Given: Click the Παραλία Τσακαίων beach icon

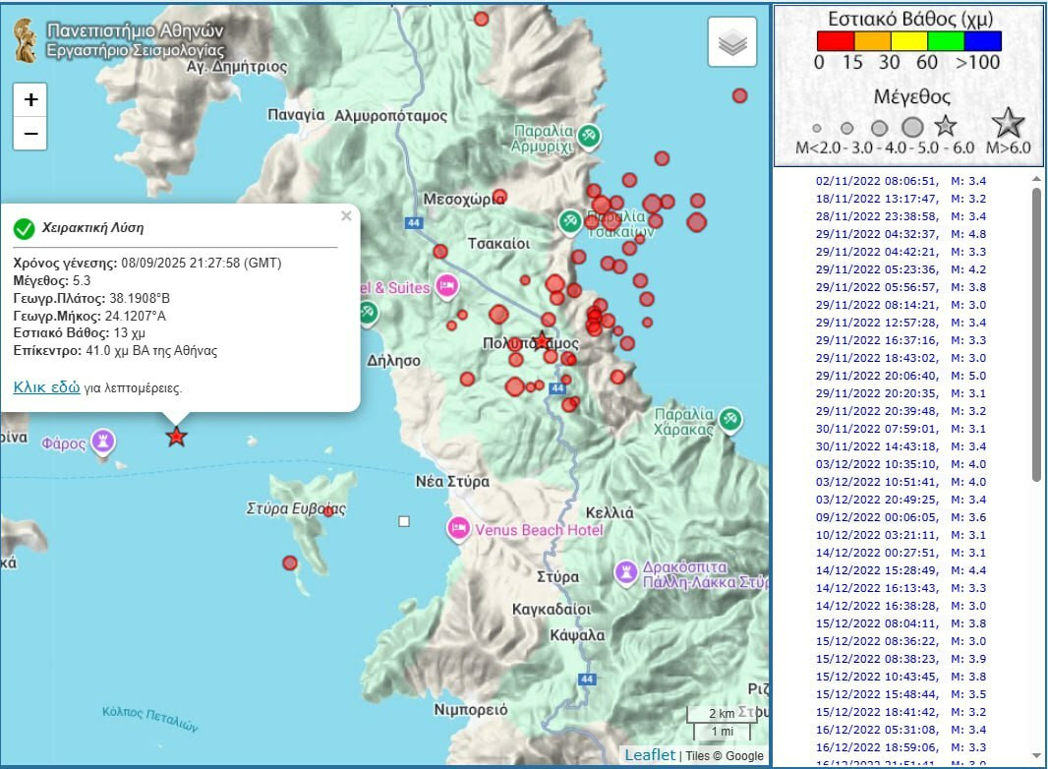Looking at the screenshot, I should (x=569, y=222).
